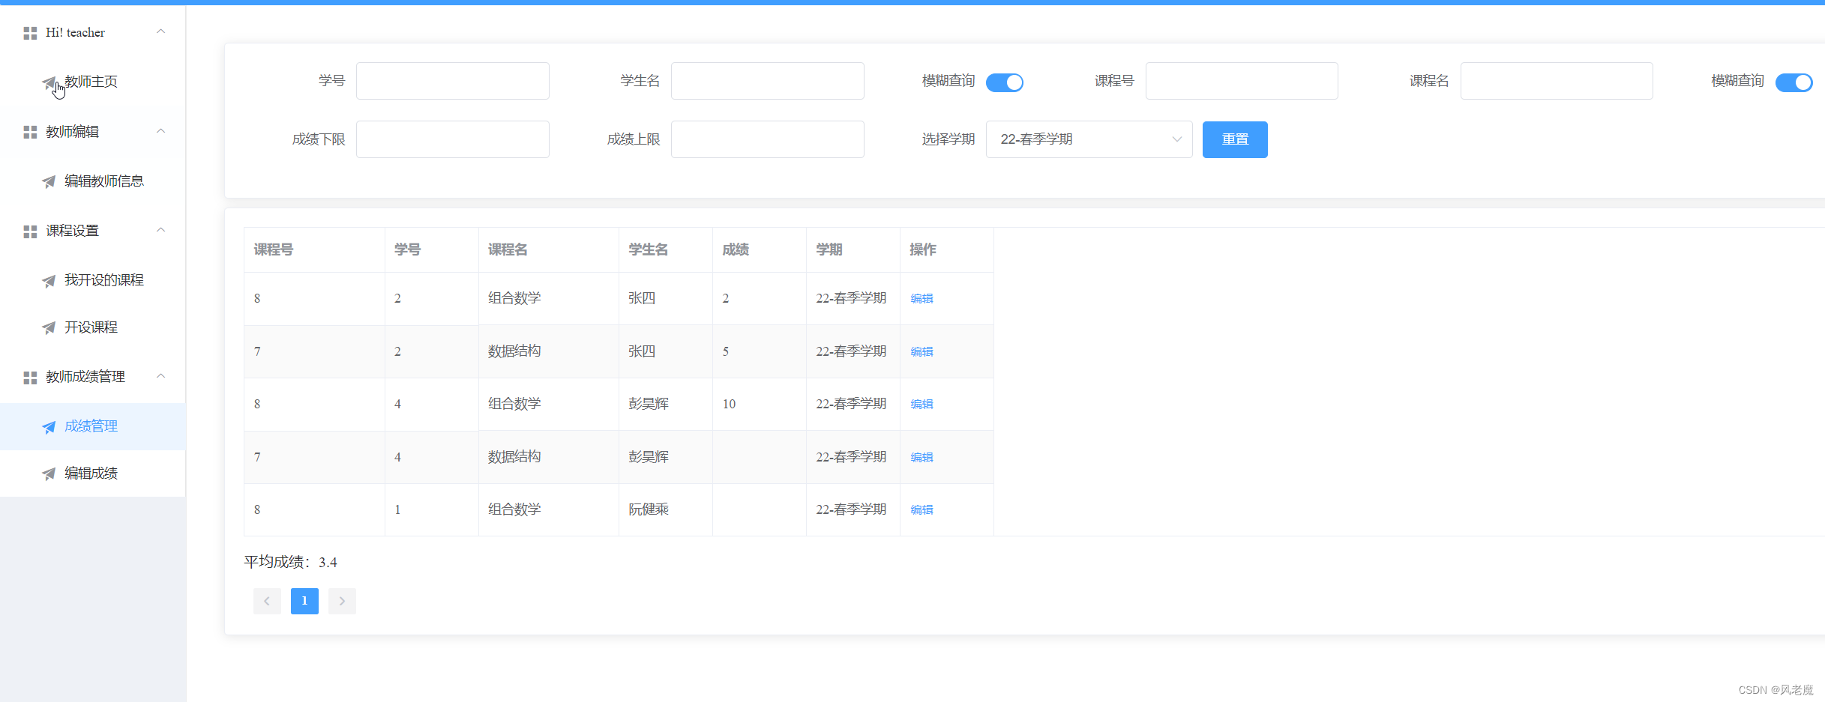Click 编辑 for 张四 数据结构 row
The height and width of the screenshot is (702, 1825).
click(921, 352)
